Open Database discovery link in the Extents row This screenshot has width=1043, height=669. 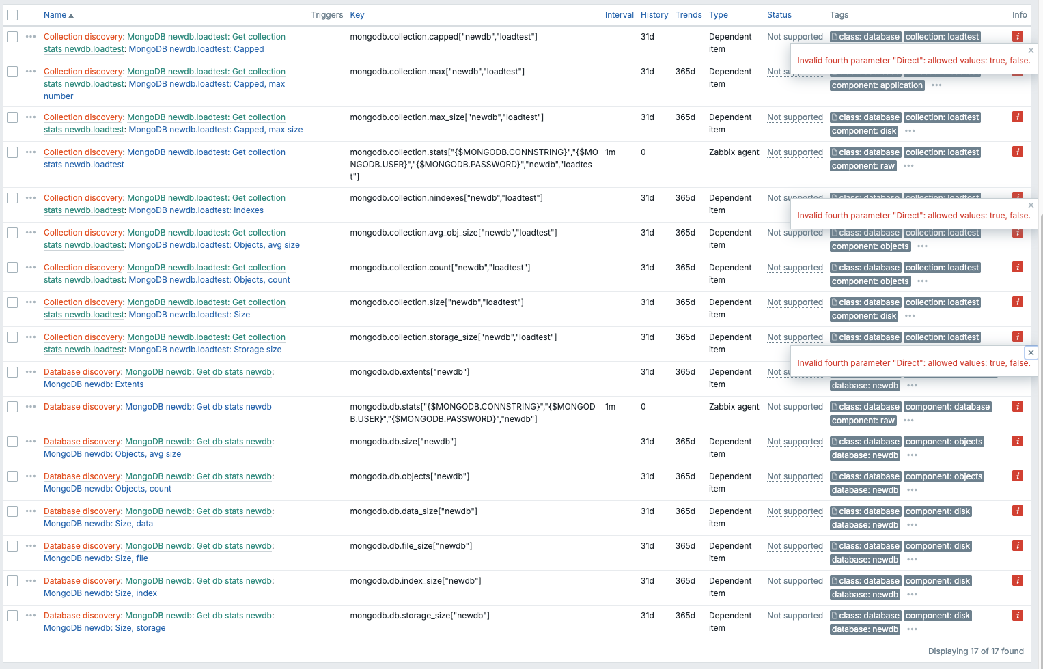[83, 372]
